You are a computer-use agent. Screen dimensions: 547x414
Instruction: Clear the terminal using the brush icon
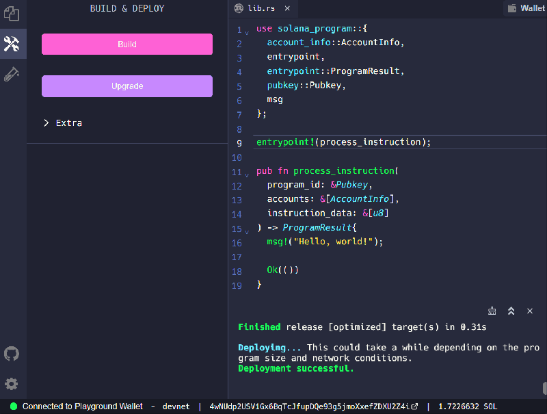[492, 311]
